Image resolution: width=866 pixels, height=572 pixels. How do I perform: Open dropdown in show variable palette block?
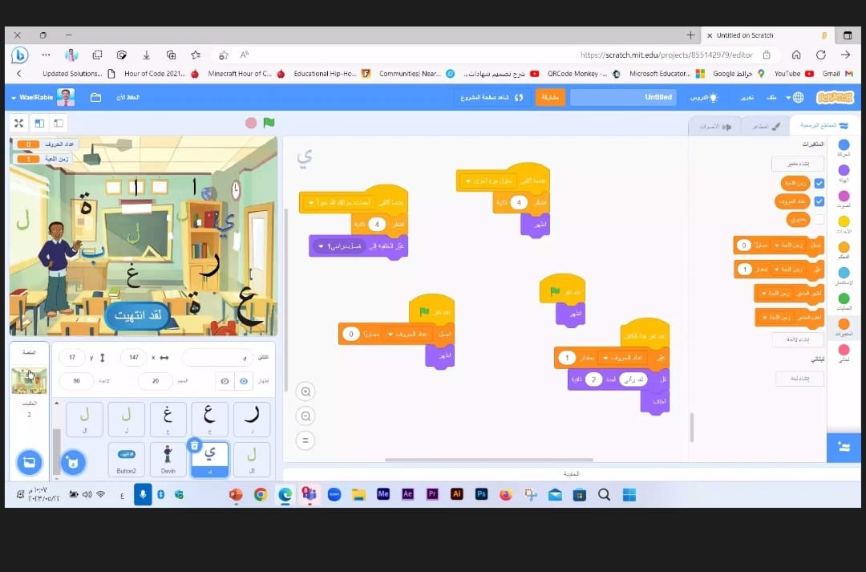click(775, 293)
